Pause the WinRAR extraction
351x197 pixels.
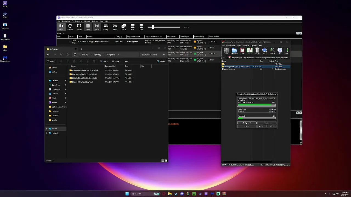click(x=267, y=123)
